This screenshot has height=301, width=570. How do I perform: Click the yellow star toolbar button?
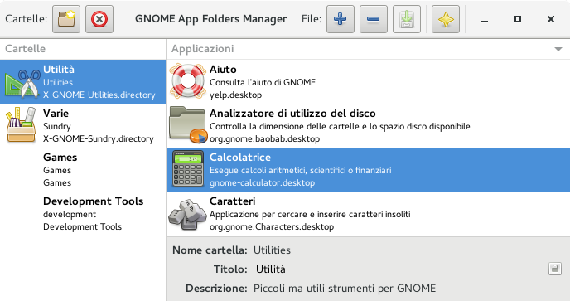446,19
